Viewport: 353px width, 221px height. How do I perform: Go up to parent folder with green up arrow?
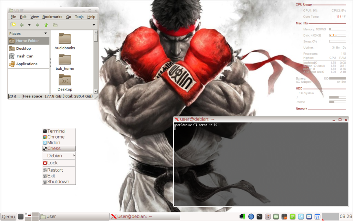click(x=46, y=25)
